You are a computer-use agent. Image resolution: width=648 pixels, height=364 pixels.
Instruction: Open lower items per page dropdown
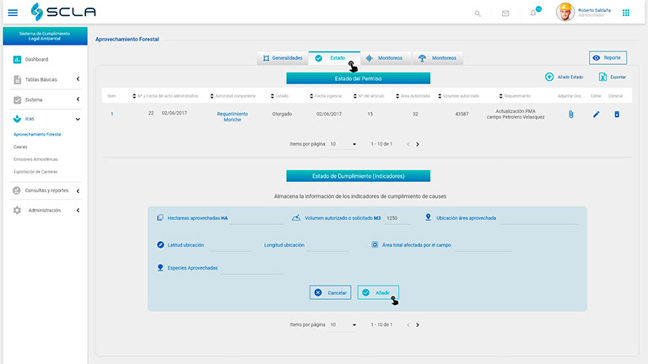pos(343,324)
